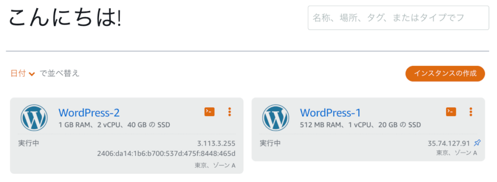Image resolution: width=497 pixels, height=182 pixels.
Task: Click 実行中 status on WordPress-1 card
Action: point(270,143)
